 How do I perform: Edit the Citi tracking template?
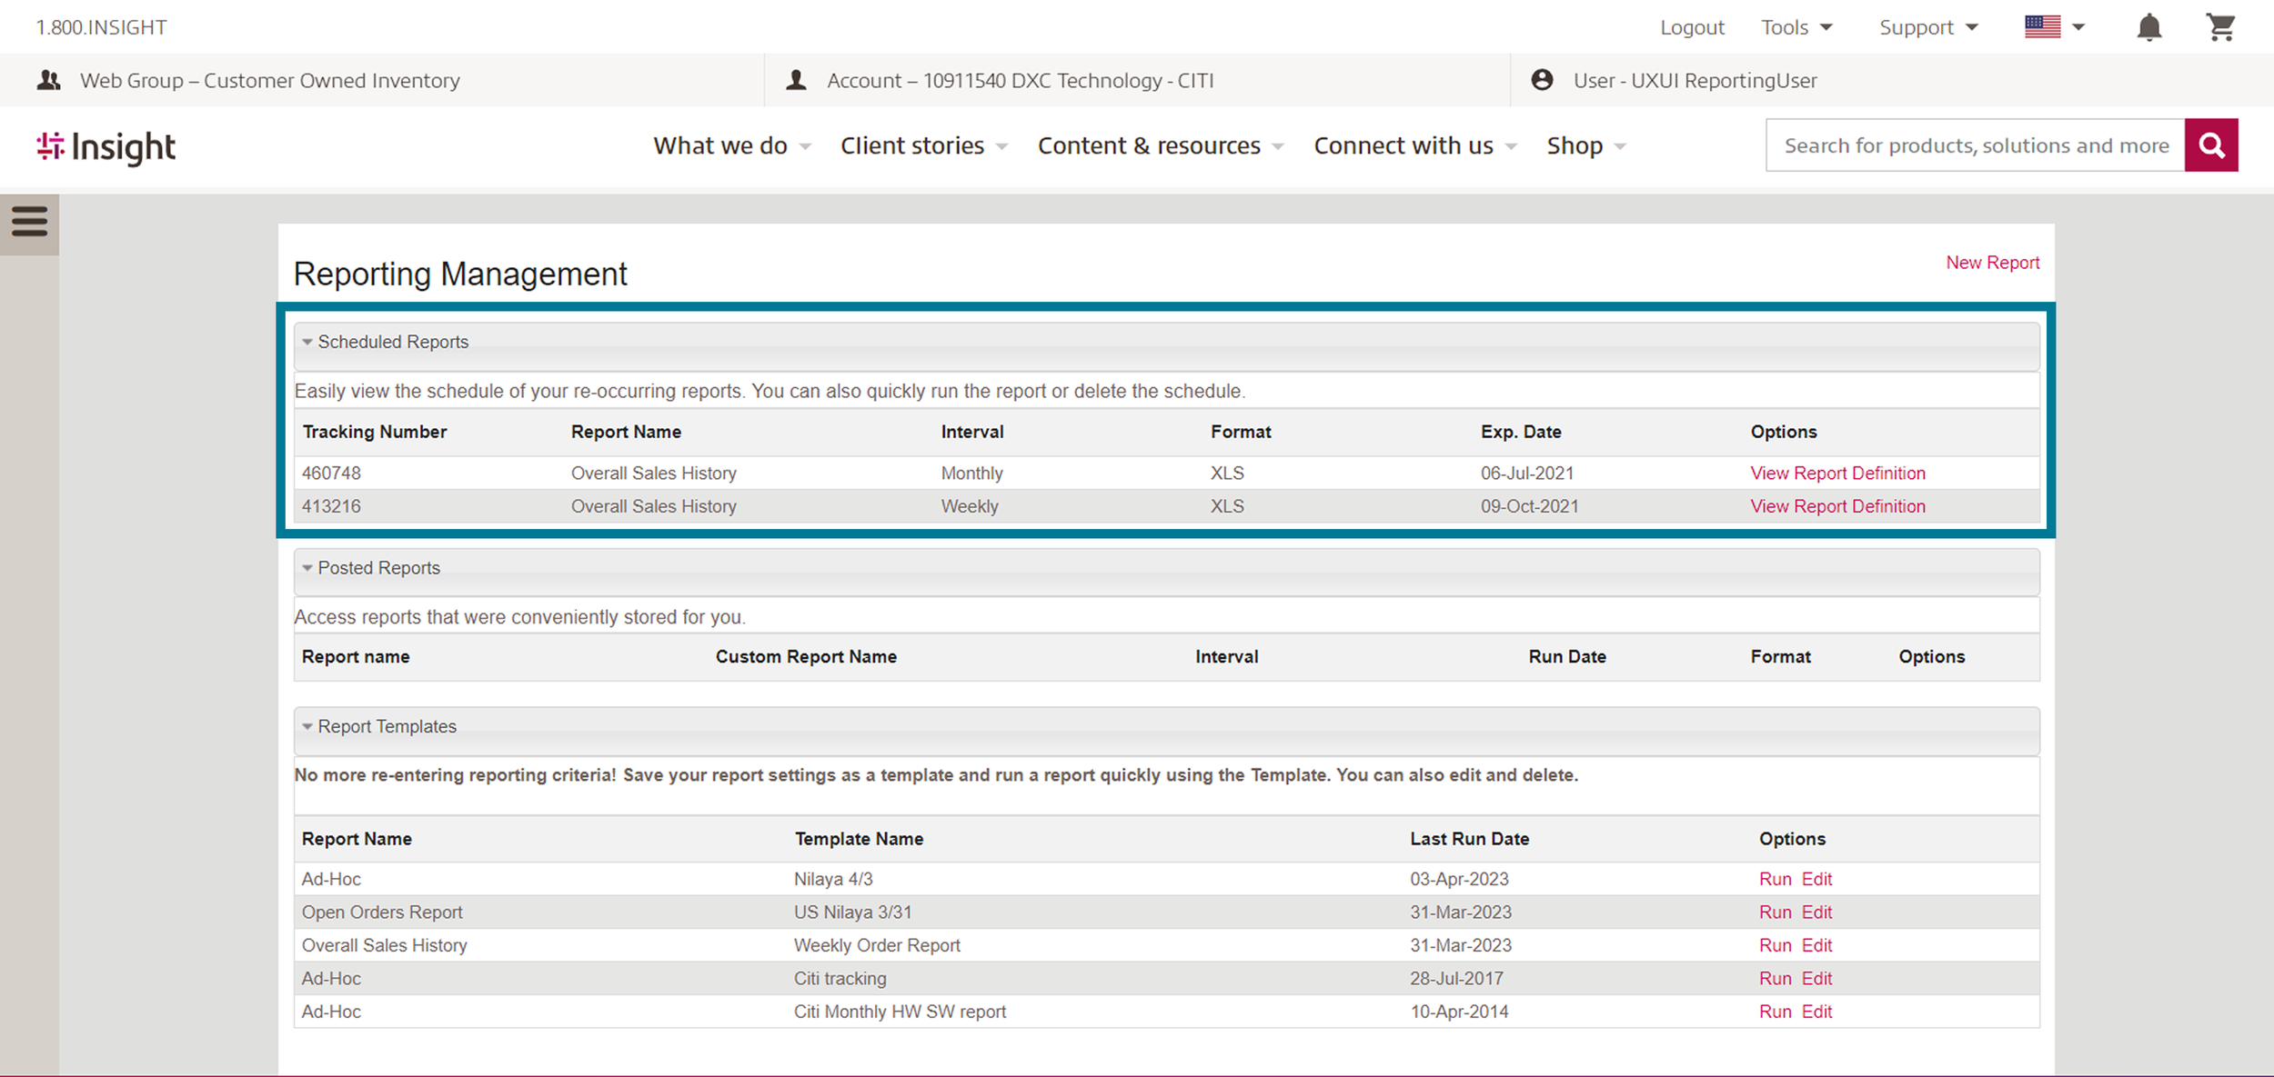pos(1816,979)
